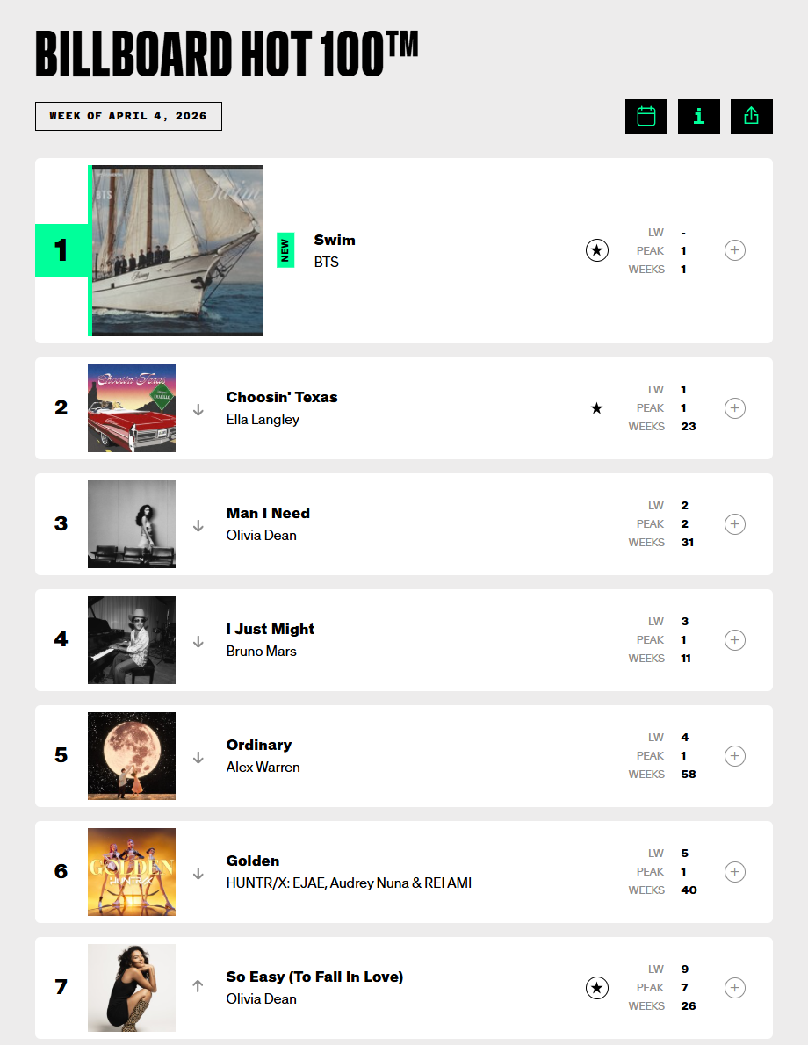The image size is (808, 1045).
Task: Click the Golden HUNTR/X cover thumbnail
Action: (x=132, y=872)
